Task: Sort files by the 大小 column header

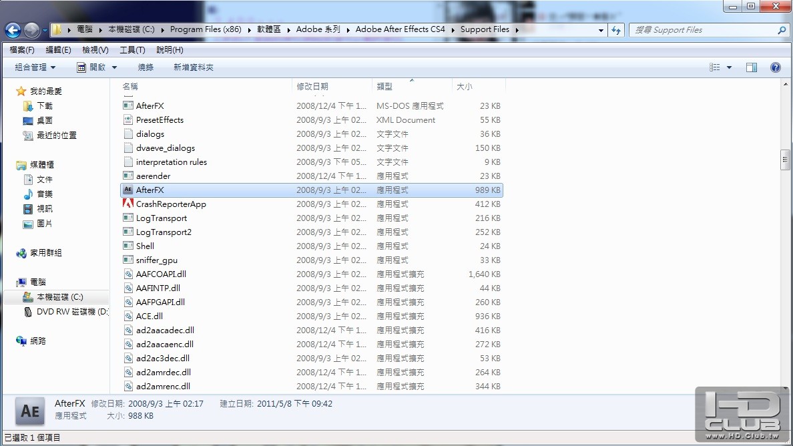Action: (x=479, y=87)
